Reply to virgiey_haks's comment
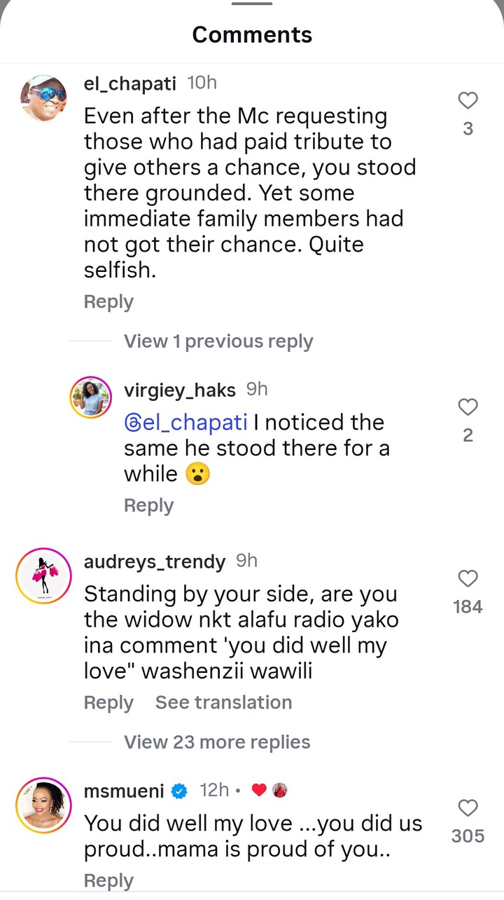This screenshot has width=504, height=900. pyautogui.click(x=148, y=505)
